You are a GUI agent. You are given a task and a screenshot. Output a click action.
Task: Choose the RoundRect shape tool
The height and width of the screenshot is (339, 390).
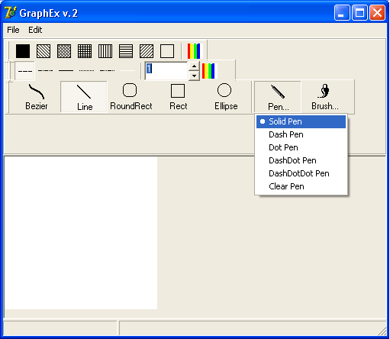pos(131,97)
